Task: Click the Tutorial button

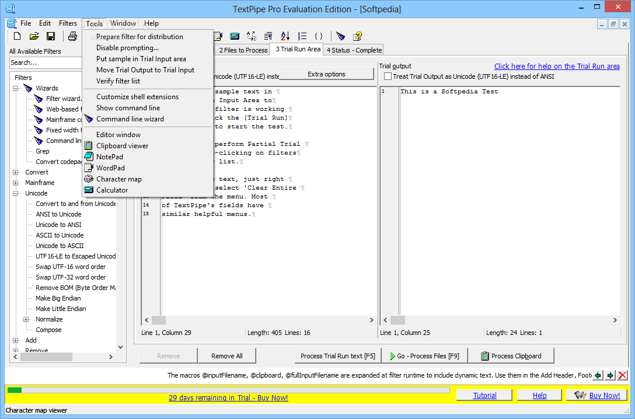Action: [485, 396]
